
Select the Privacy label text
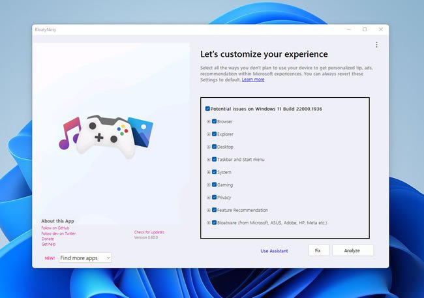coord(224,198)
